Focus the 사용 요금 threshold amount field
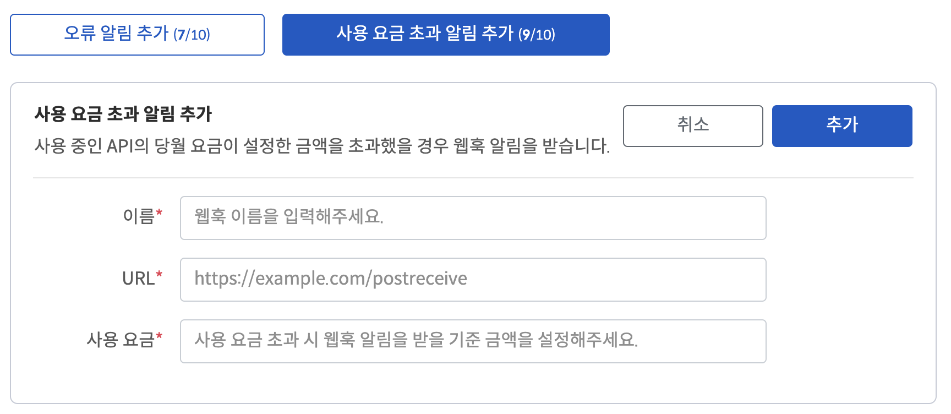Screen dimensions: 951x414 pyautogui.click(x=473, y=341)
